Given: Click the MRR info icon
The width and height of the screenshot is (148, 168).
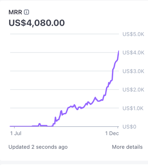Looking at the screenshot, I should (27, 12).
